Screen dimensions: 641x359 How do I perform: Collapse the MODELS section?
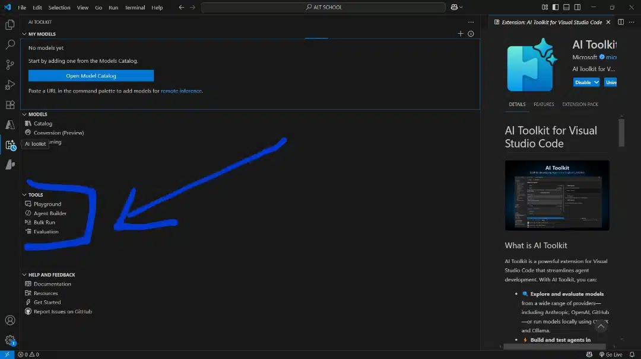(24, 114)
